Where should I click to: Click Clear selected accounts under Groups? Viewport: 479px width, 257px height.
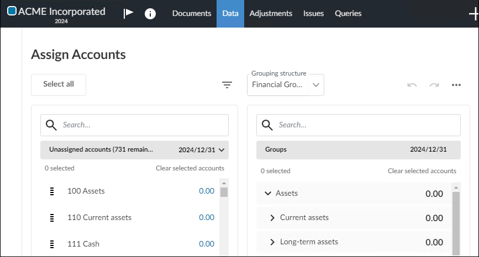coord(422,171)
